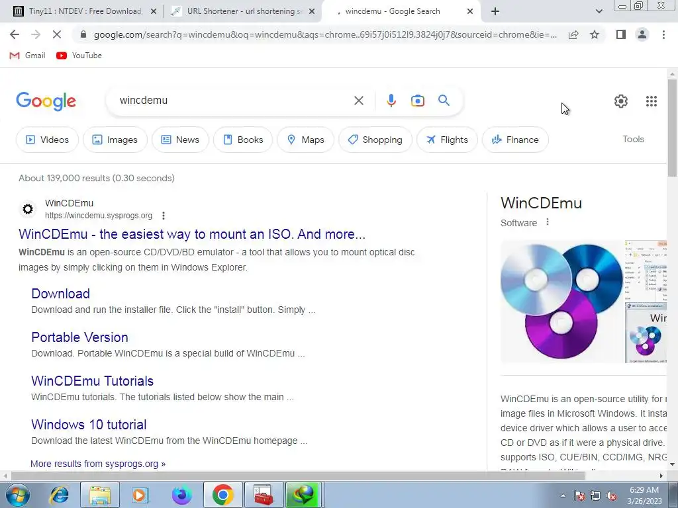
Task: Submit search with magnifier icon
Action: point(444,101)
